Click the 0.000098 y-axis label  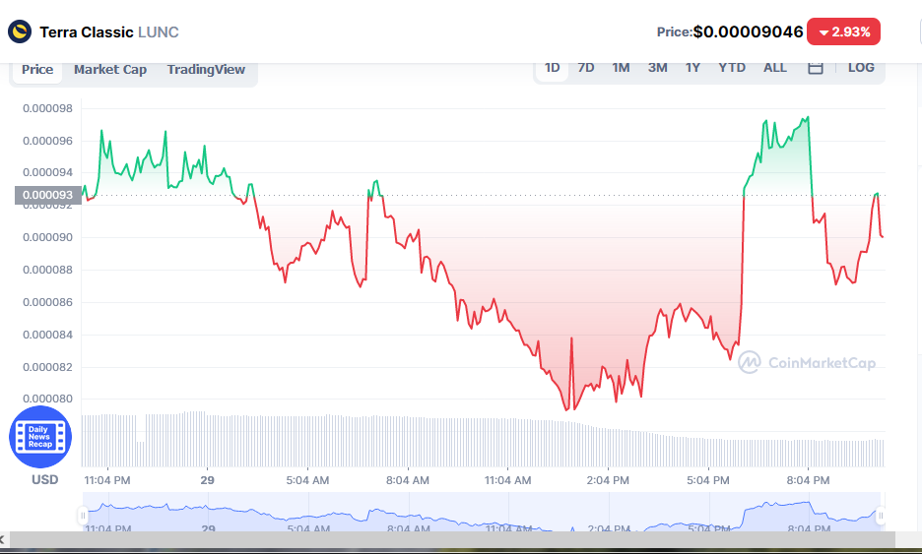click(47, 108)
